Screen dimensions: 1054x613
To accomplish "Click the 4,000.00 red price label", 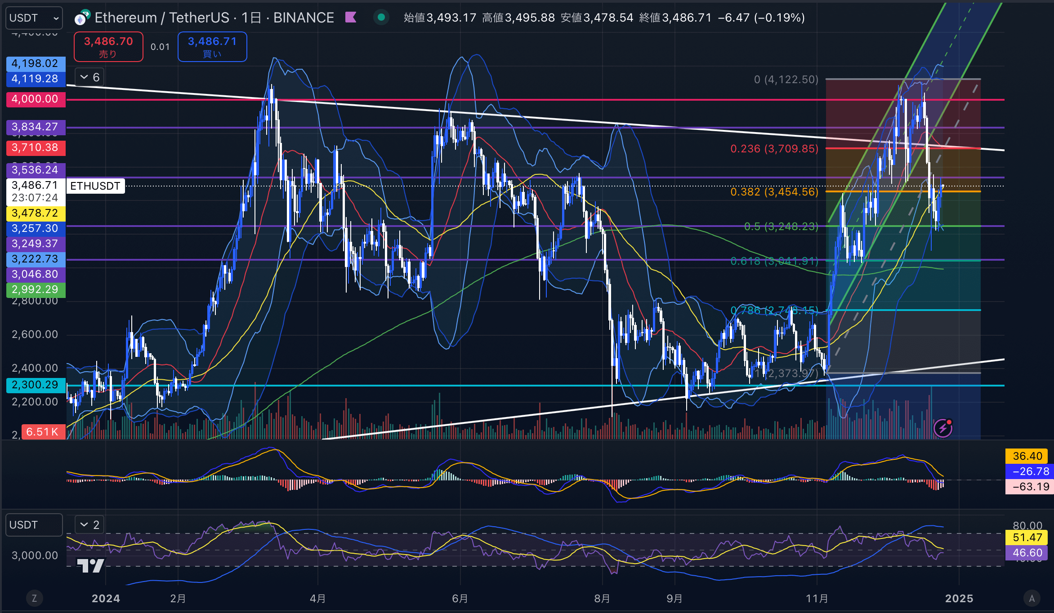I will pos(36,99).
